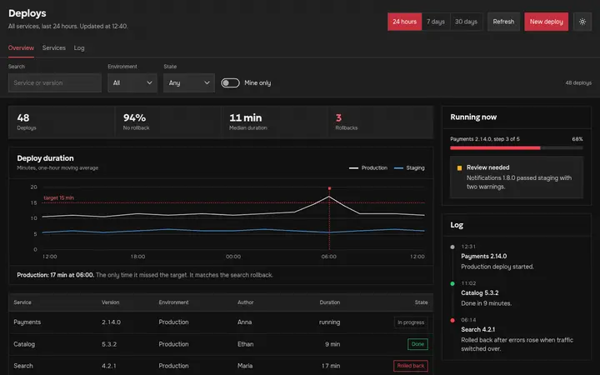Click the 94% No rollback stat card
600x375 pixels.
point(168,122)
